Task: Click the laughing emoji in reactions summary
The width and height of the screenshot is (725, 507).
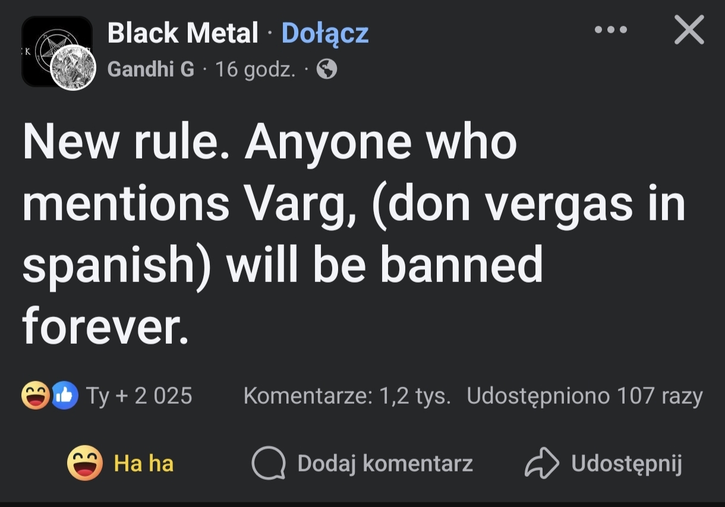Action: pos(34,396)
